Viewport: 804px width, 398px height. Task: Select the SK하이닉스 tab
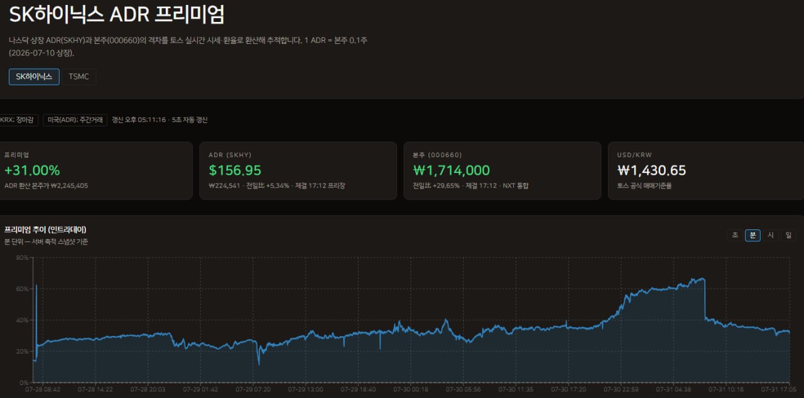click(x=34, y=76)
